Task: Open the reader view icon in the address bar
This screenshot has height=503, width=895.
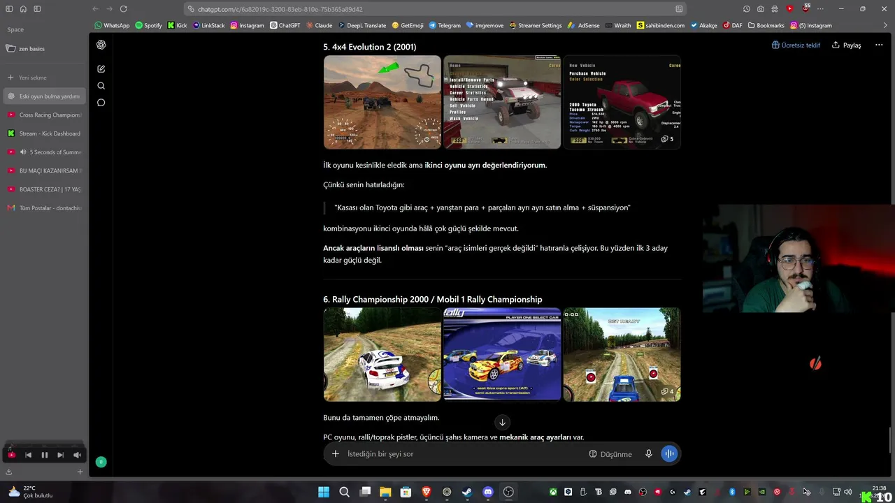Action: [679, 9]
